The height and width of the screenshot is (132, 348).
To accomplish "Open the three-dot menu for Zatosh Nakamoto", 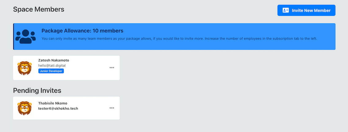I will pos(112,68).
